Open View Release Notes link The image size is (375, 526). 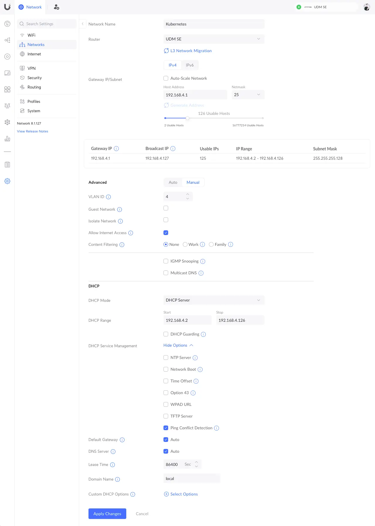pos(33,131)
